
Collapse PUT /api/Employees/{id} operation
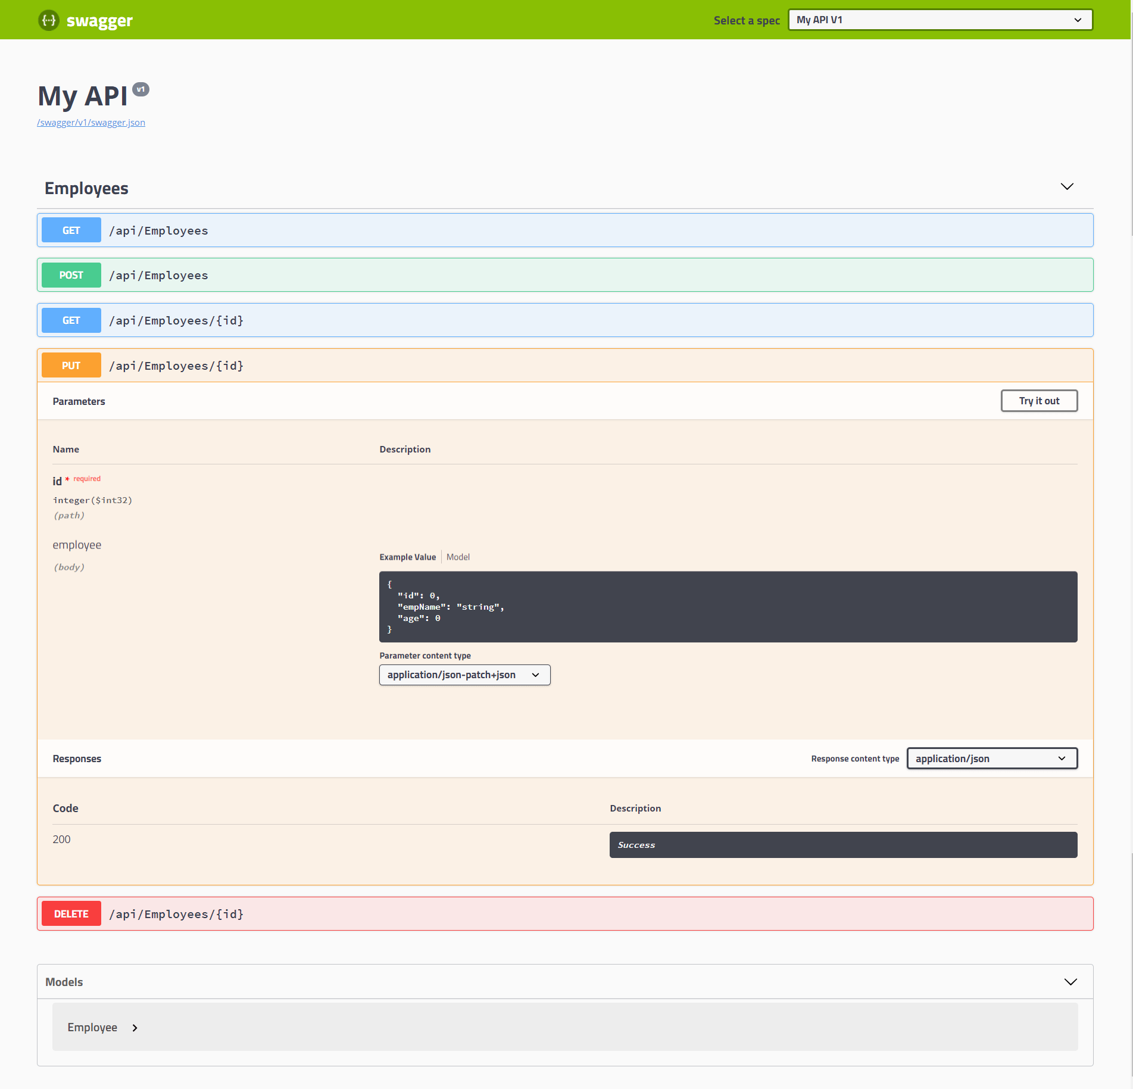click(565, 366)
